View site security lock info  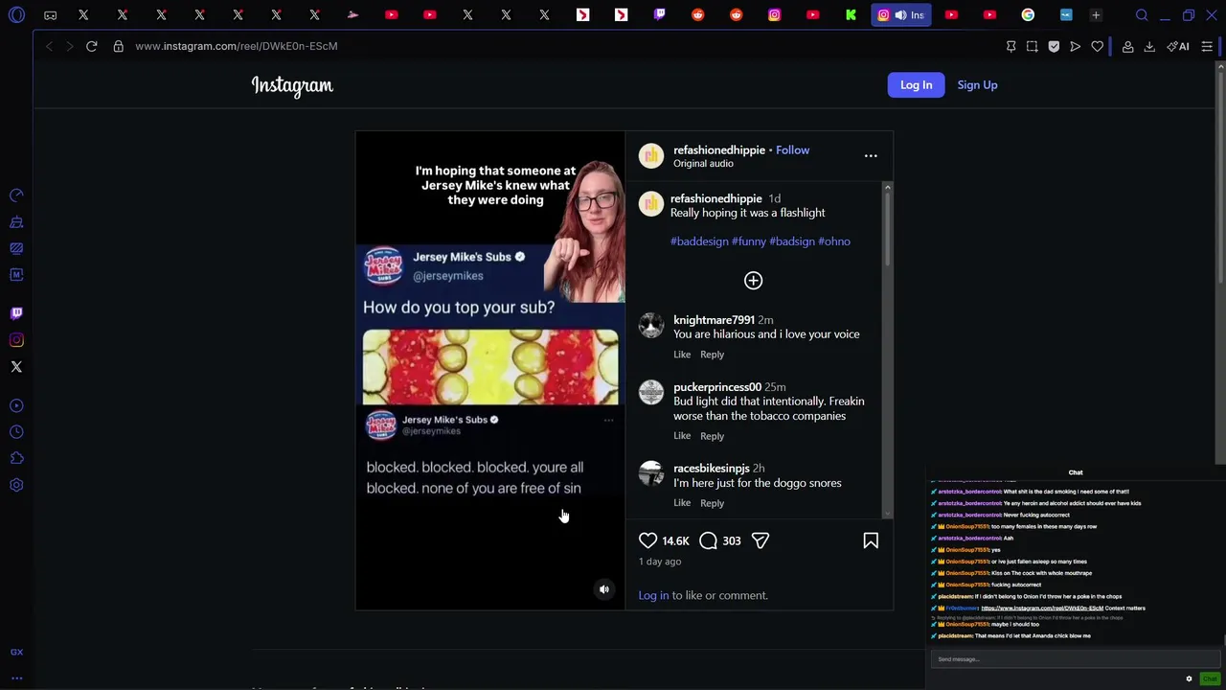119,46
